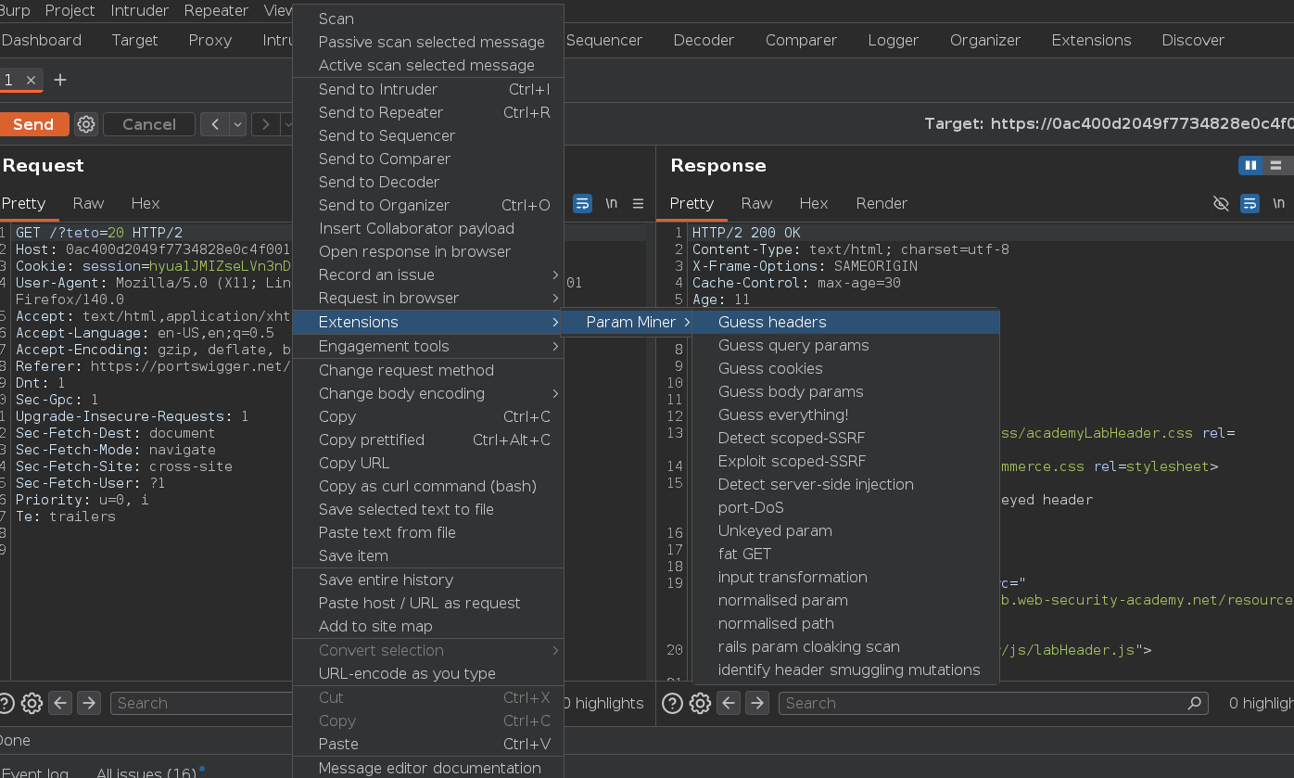Choose Guess cookies option

coord(845,368)
